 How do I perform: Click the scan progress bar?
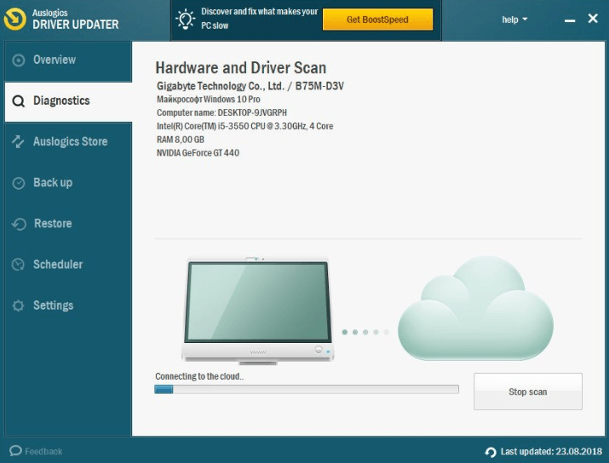pos(307,389)
